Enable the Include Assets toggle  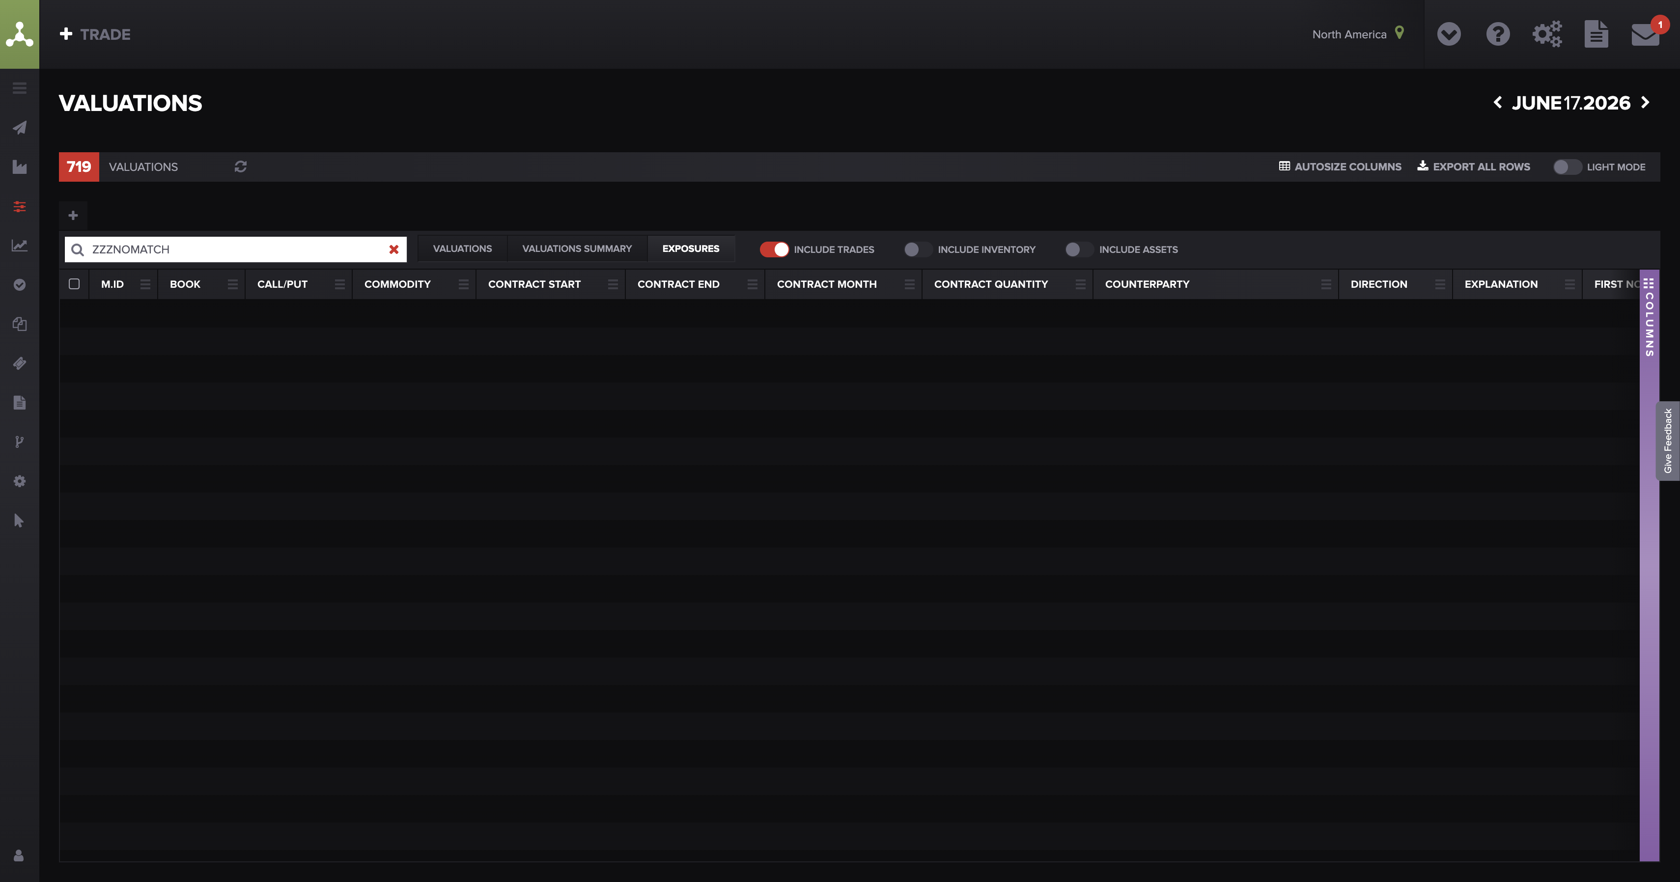click(x=1079, y=249)
